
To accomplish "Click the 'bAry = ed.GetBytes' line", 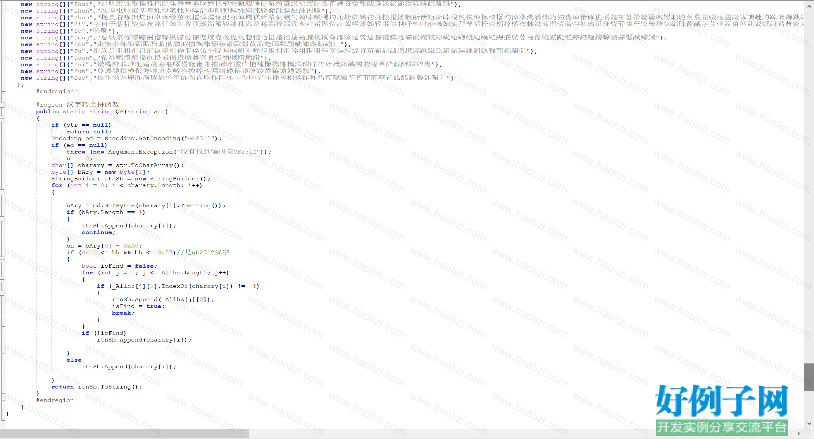I will pyautogui.click(x=146, y=205).
